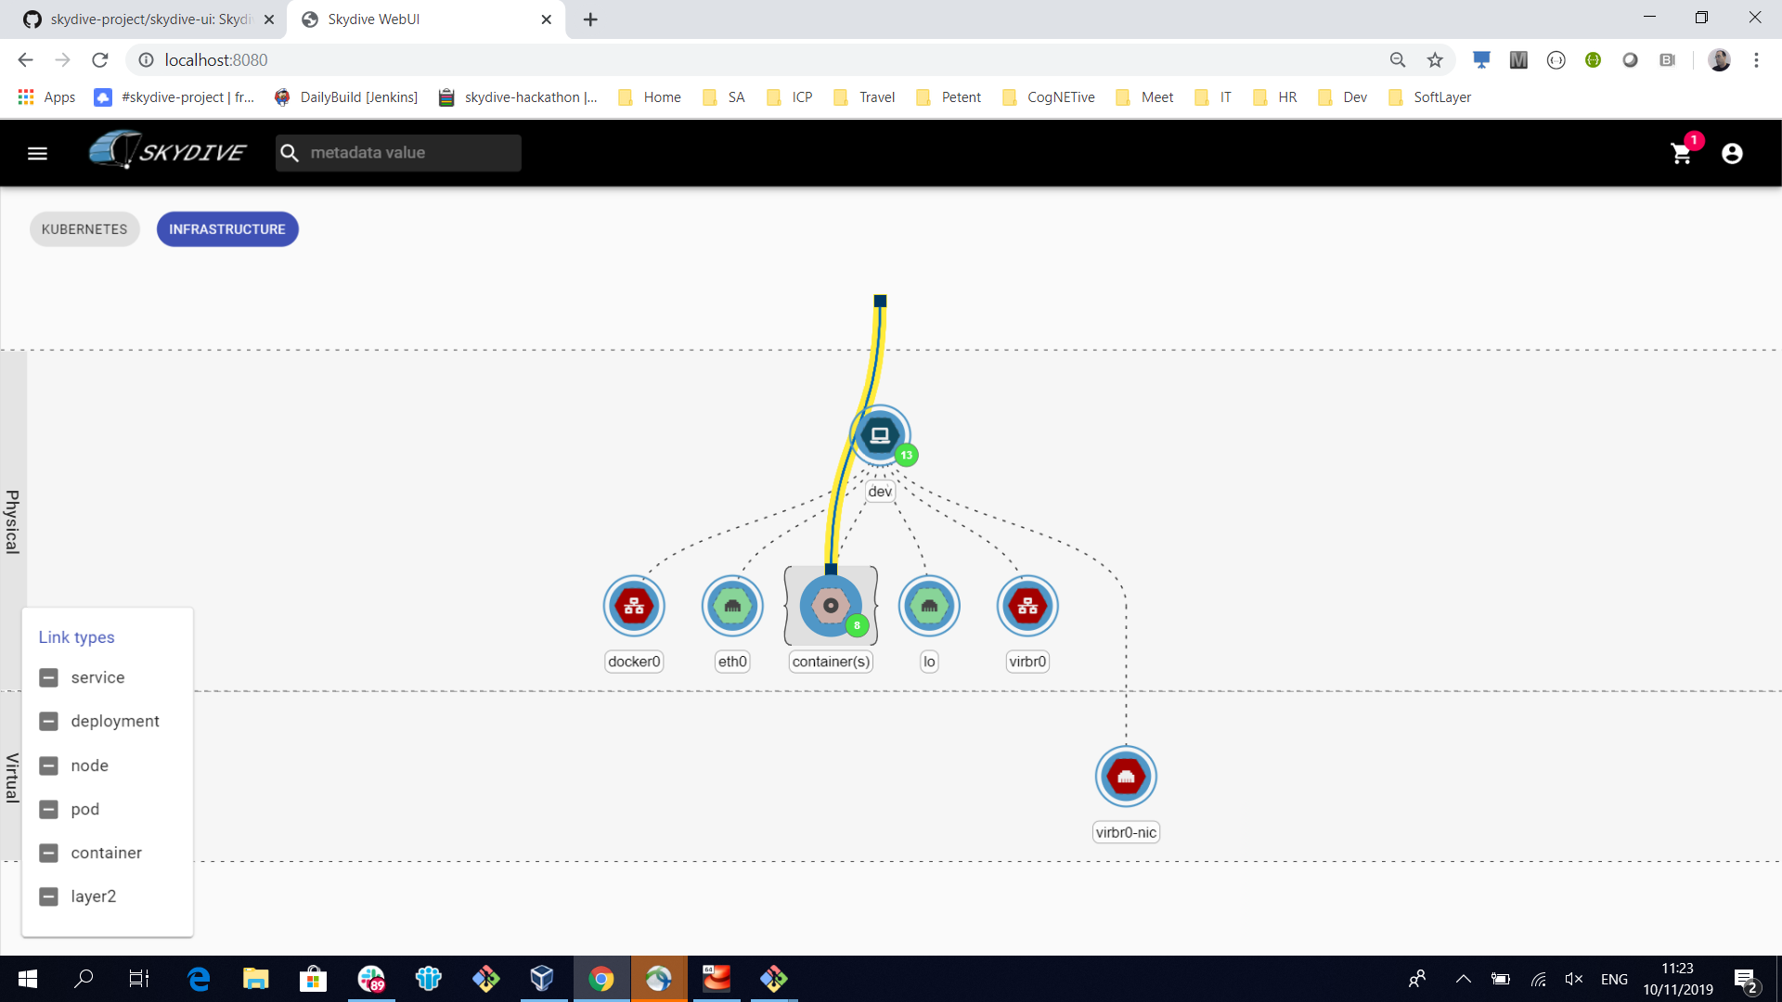
Task: Open the container(s) group node
Action: click(830, 606)
